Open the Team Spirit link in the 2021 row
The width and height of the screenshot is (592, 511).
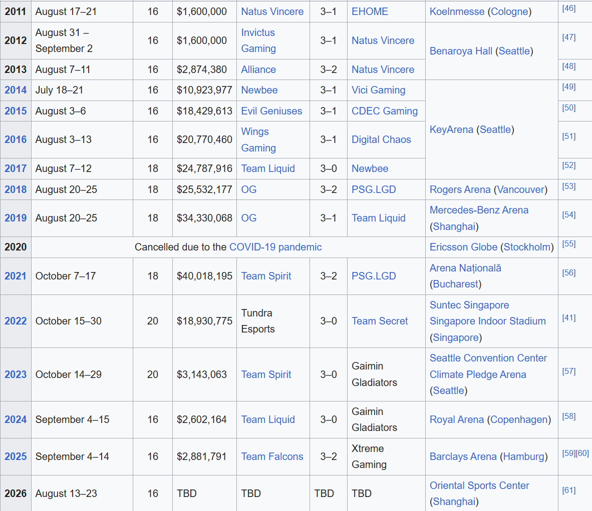pos(266,276)
